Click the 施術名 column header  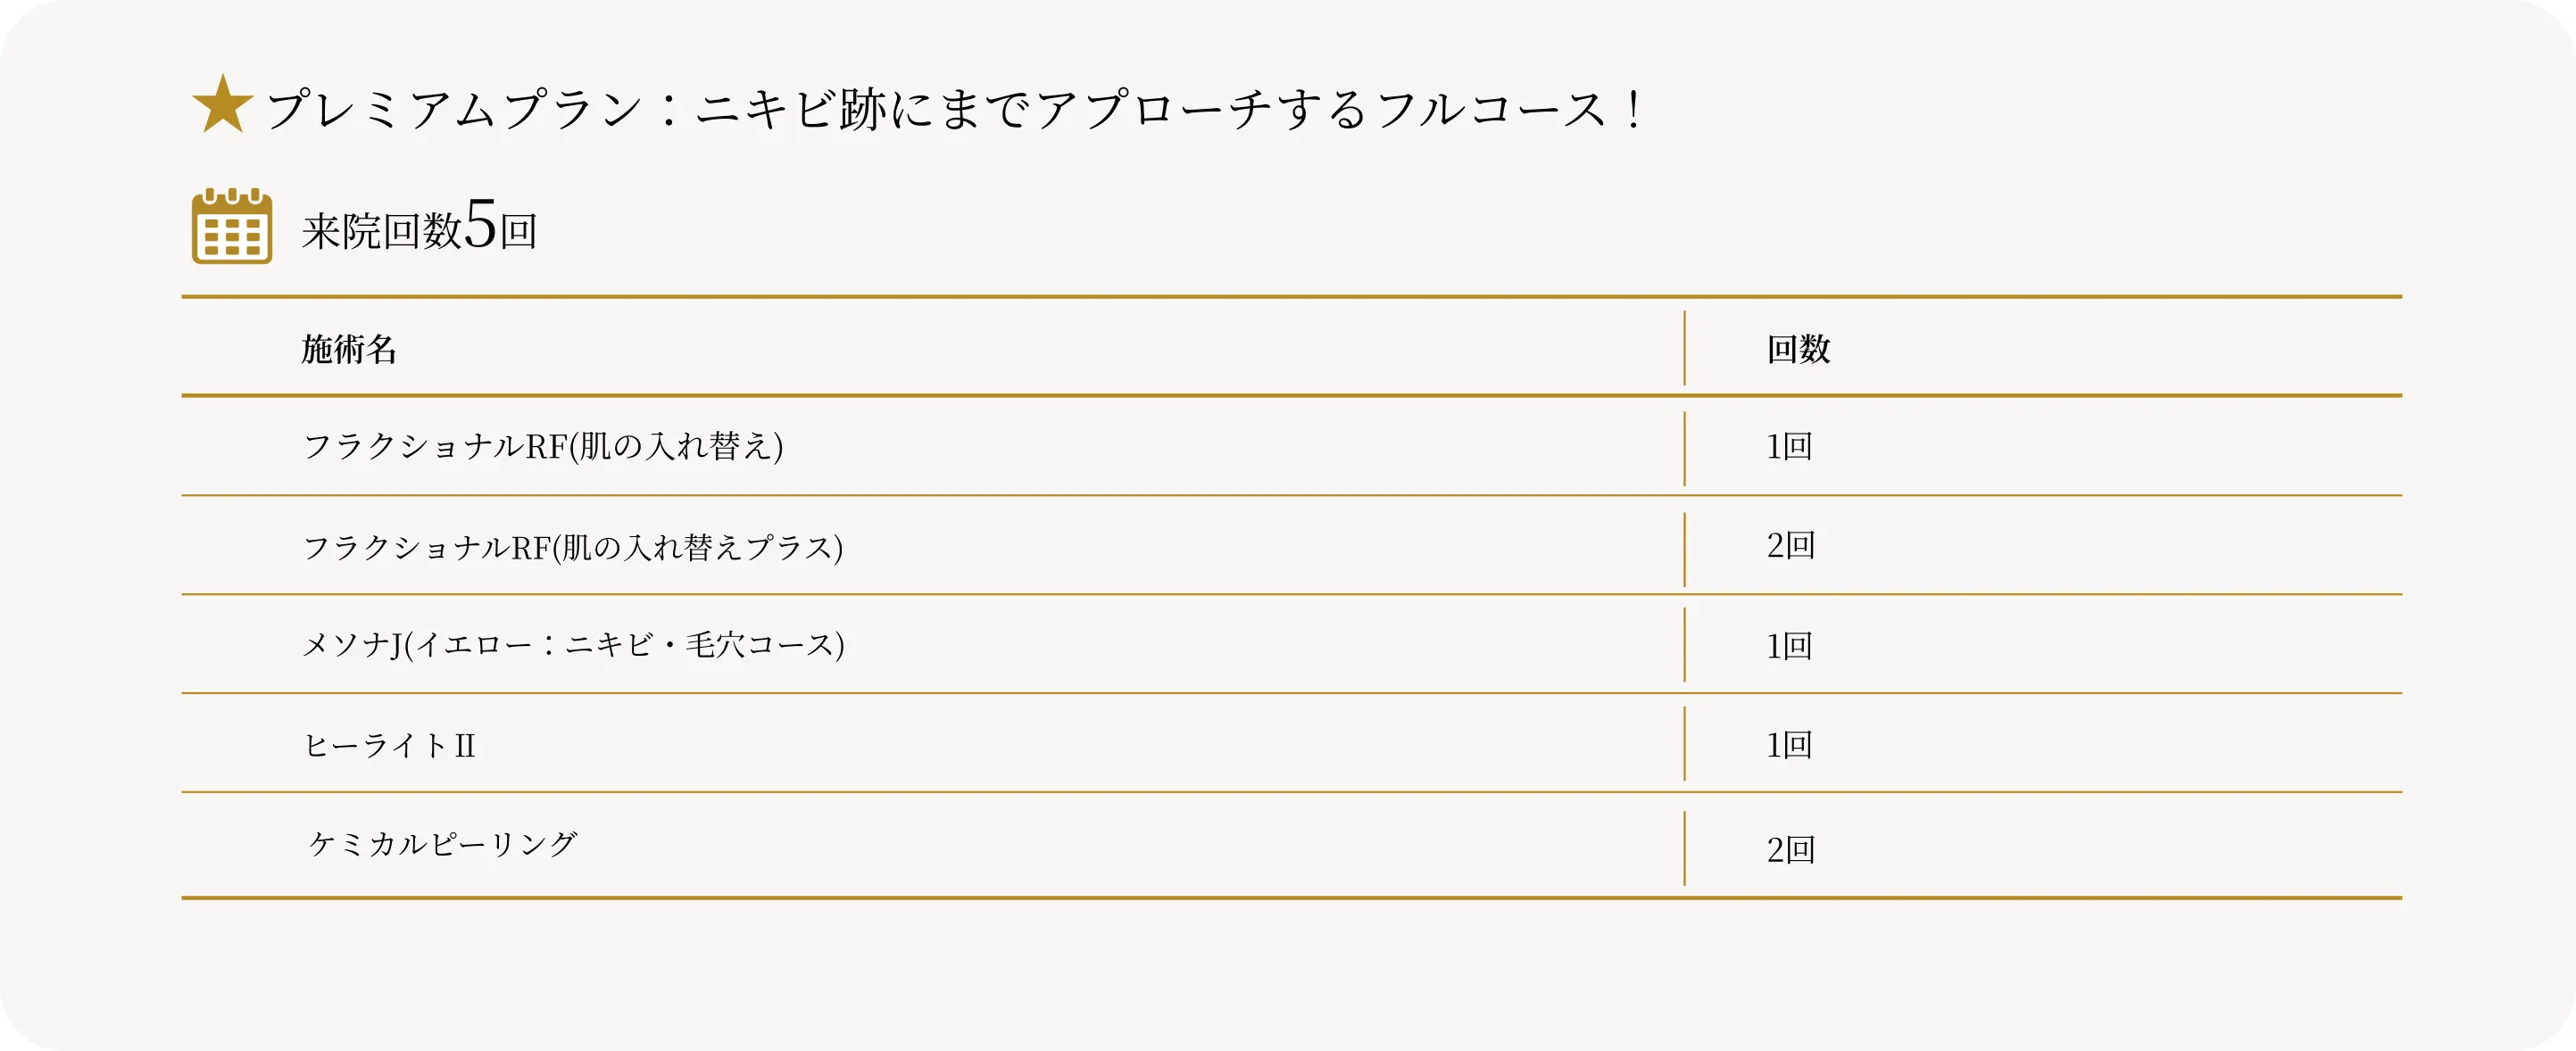point(349,349)
